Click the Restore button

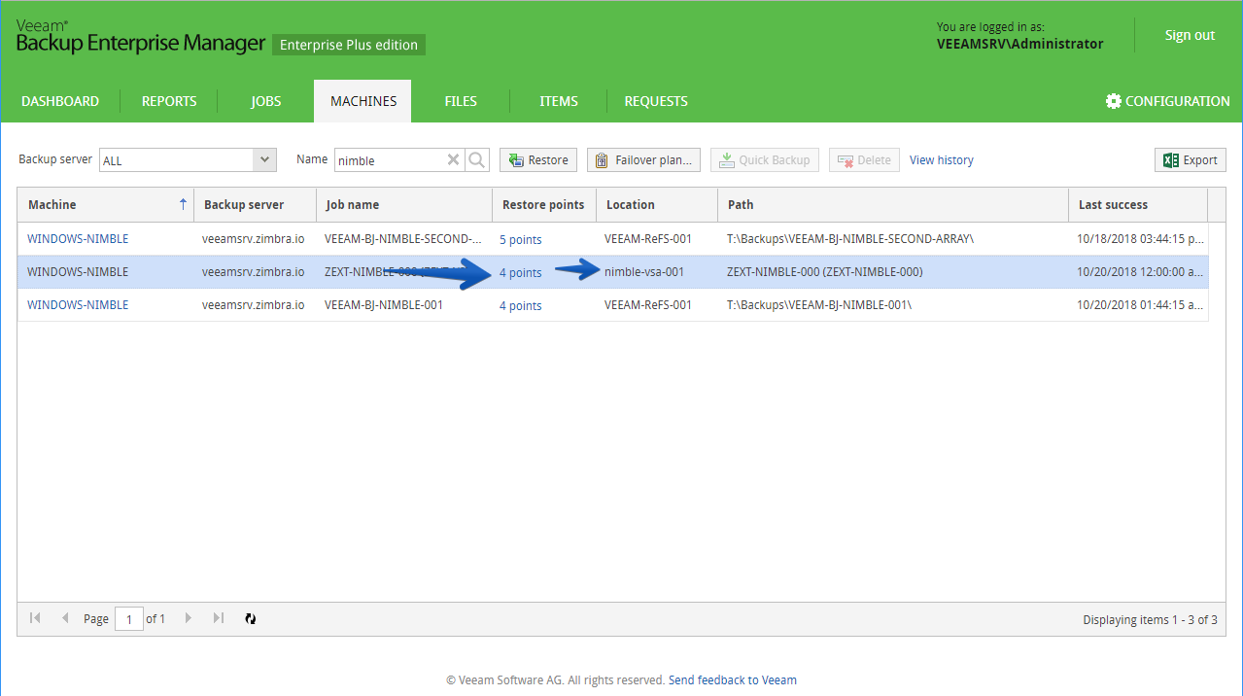(x=538, y=160)
